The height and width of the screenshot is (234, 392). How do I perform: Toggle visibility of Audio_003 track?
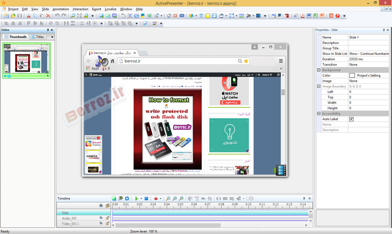point(101,218)
